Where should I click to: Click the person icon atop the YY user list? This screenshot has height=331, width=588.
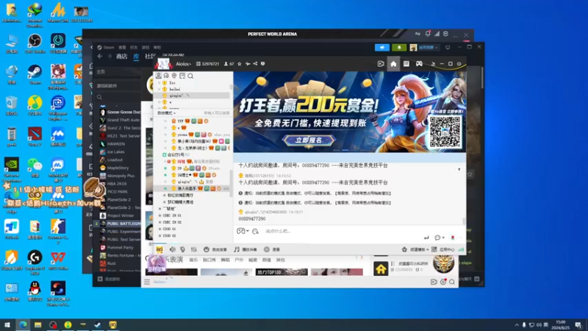[x=159, y=76]
